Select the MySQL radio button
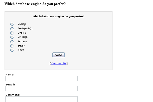 (x=12, y=24)
